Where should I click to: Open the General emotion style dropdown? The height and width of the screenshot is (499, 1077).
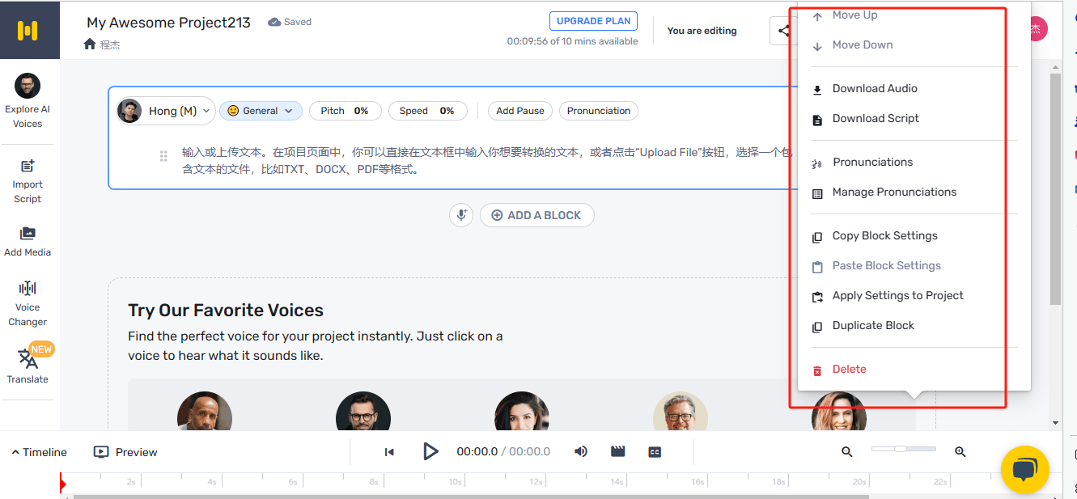261,111
